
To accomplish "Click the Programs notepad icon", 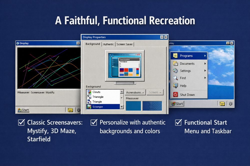I will click(175, 56).
